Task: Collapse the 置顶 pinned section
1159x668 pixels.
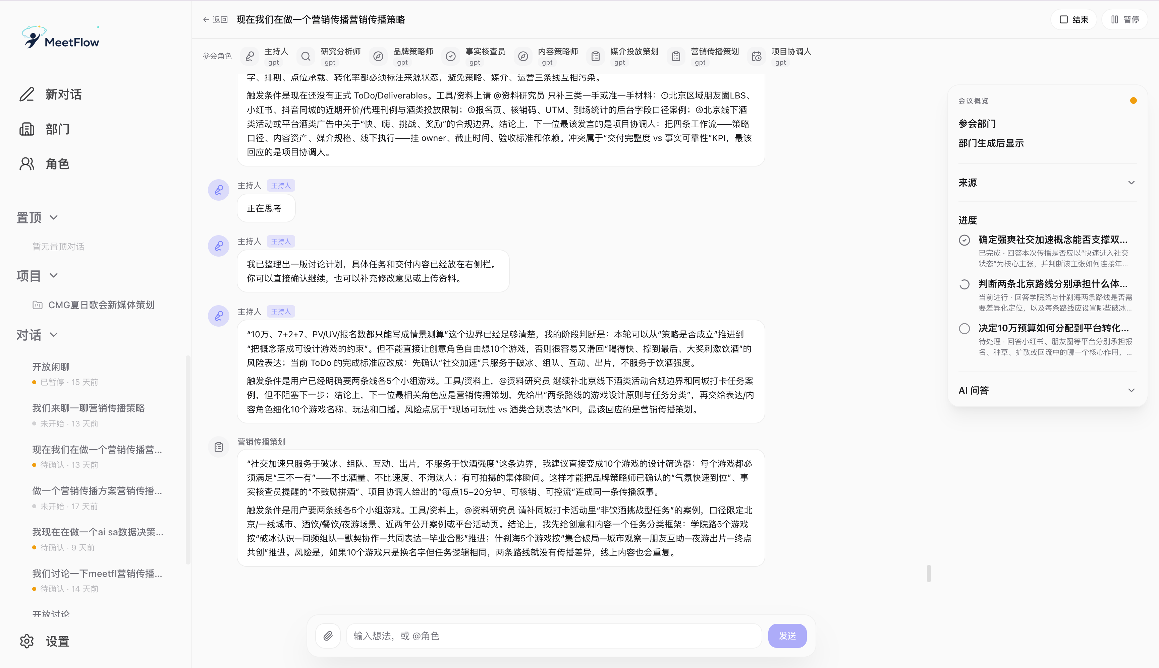Action: [37, 217]
